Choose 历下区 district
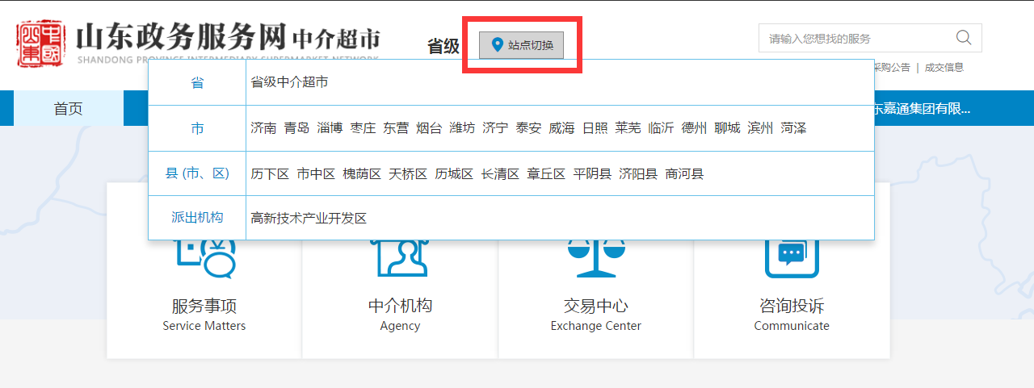 click(270, 174)
